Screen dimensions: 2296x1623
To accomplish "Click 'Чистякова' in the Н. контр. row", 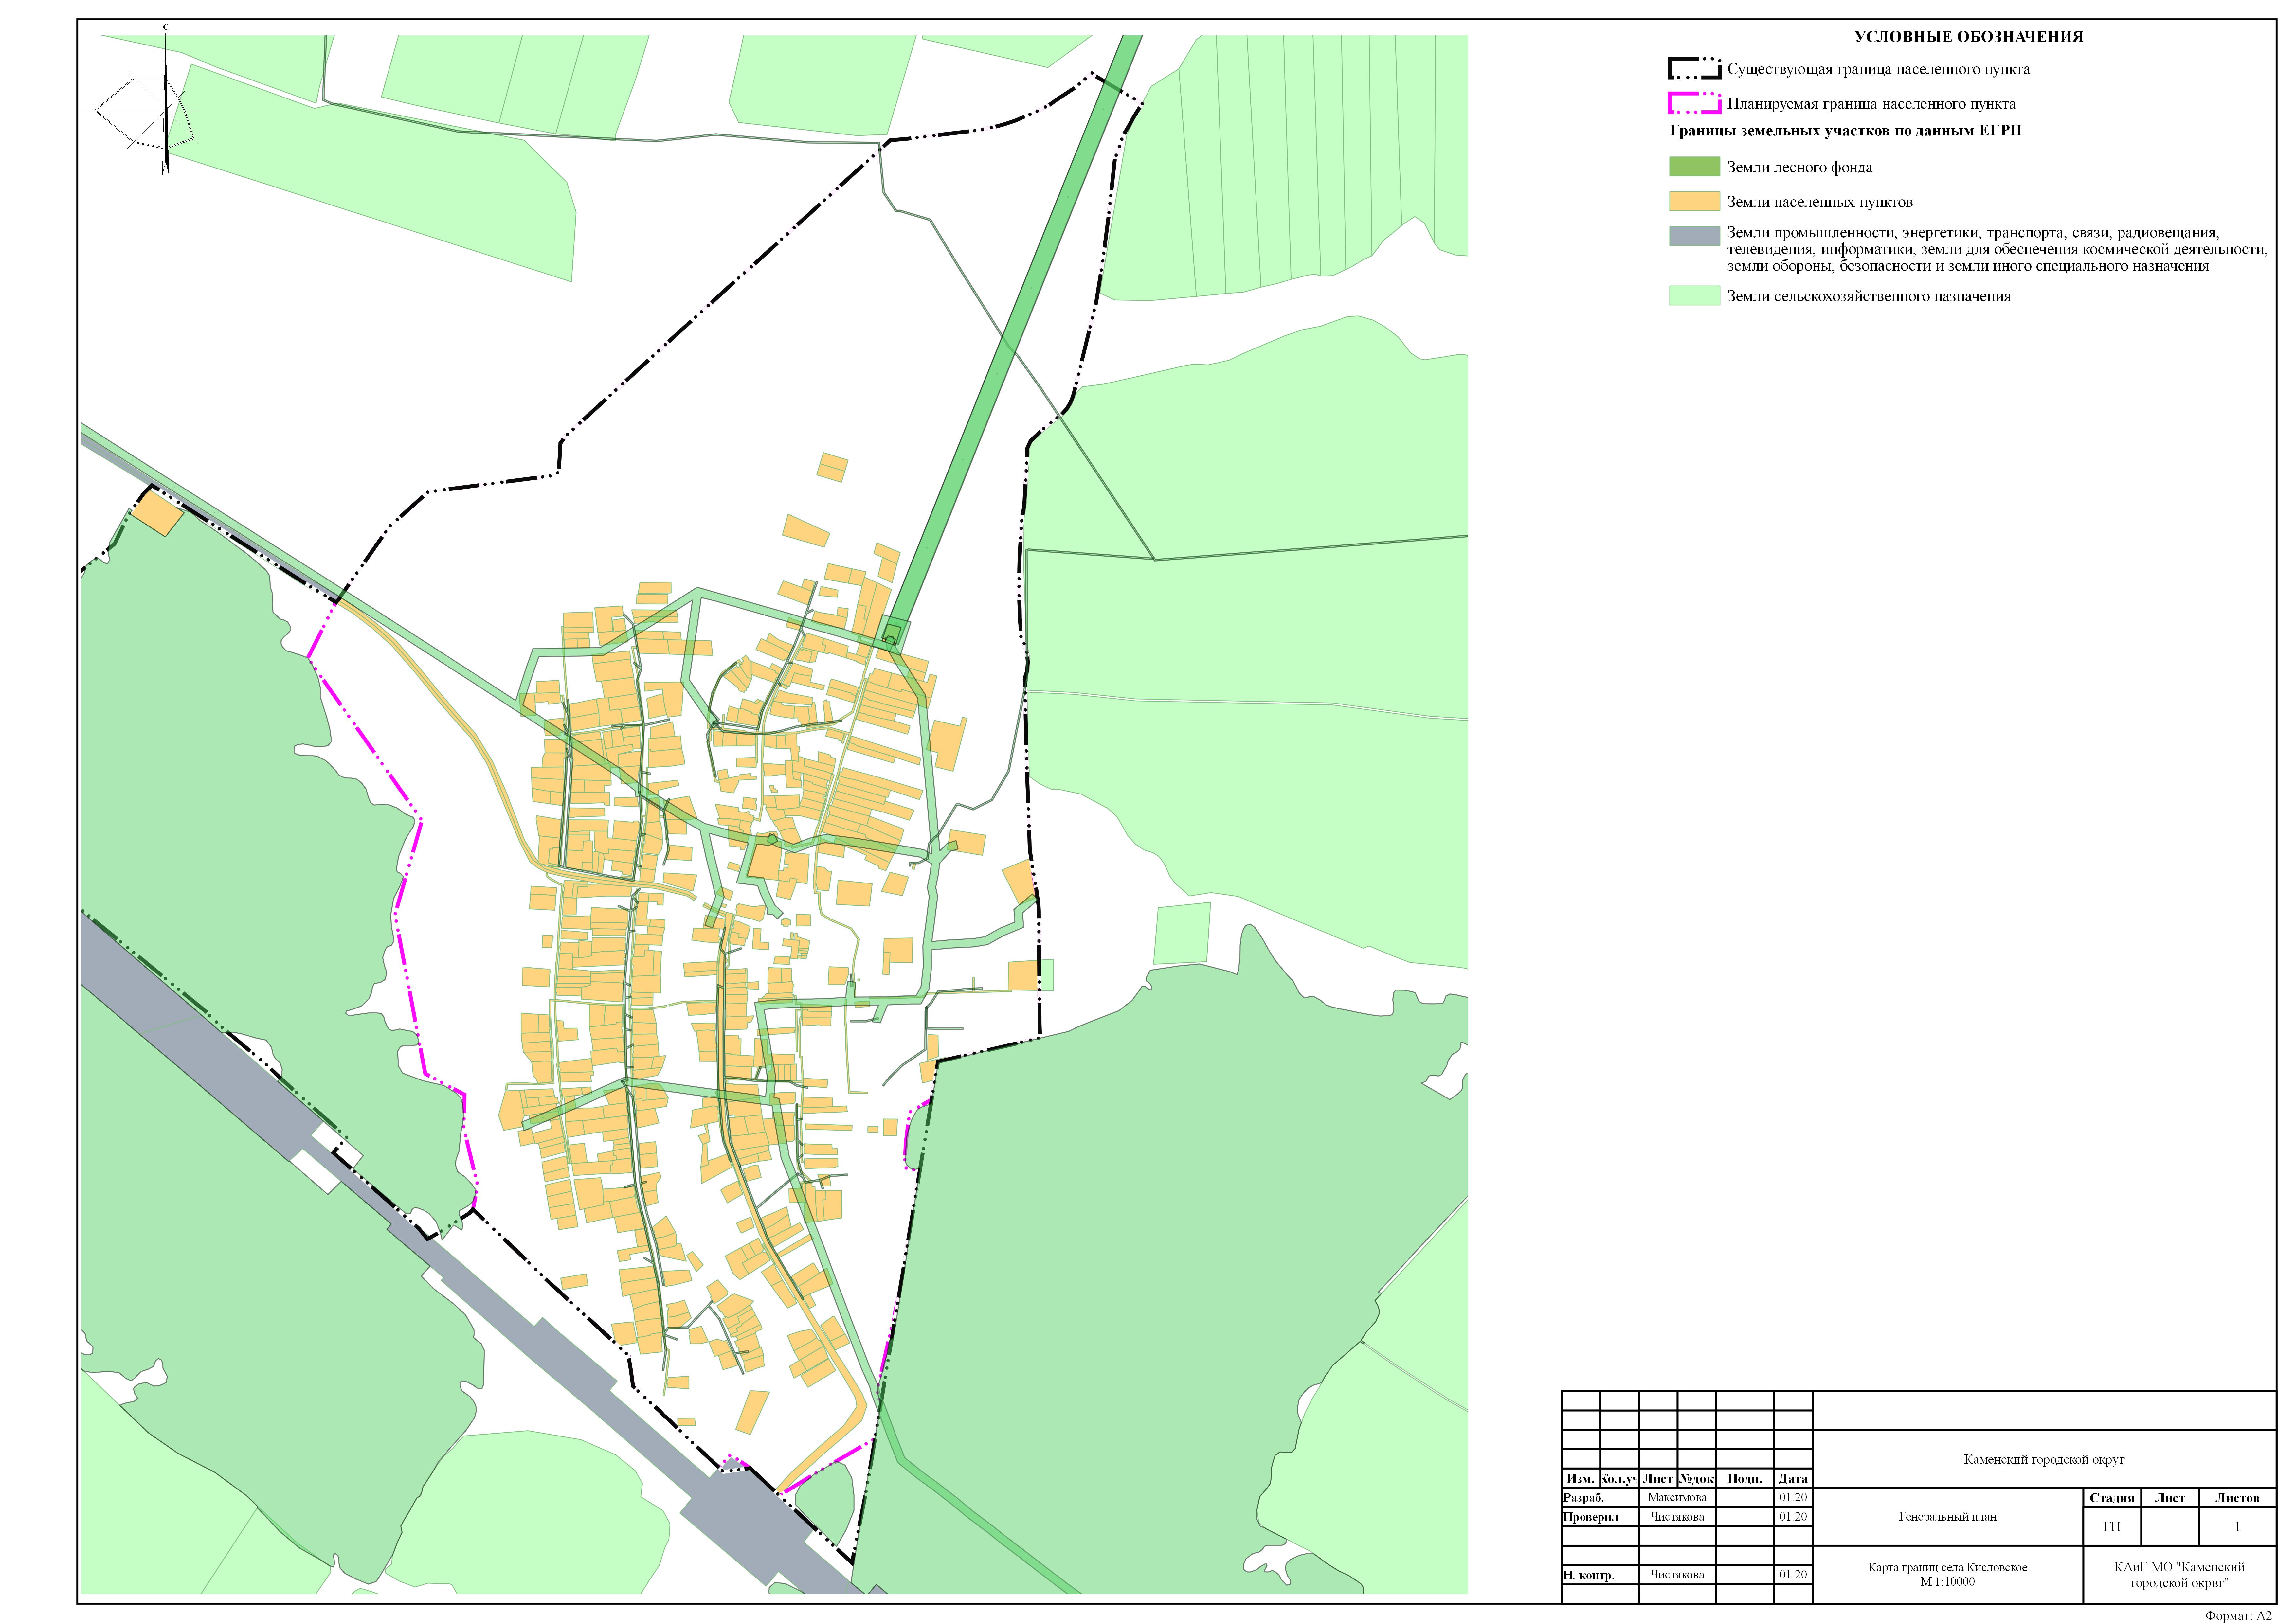I will [x=1677, y=1575].
